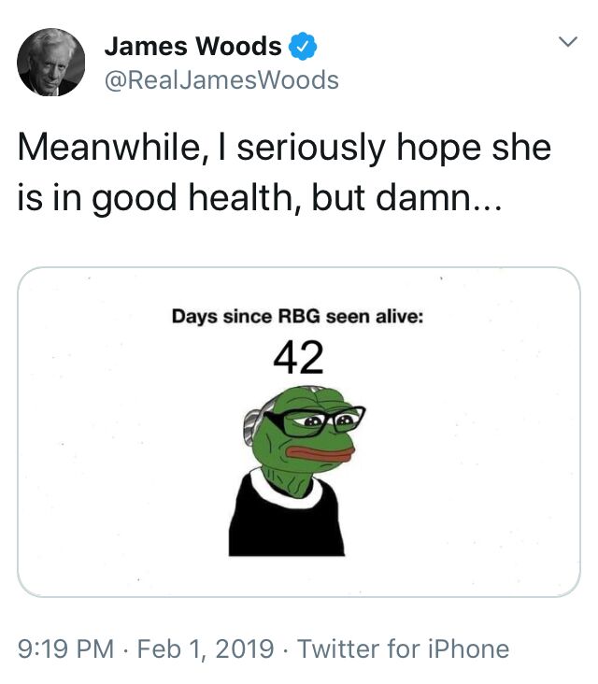Click the word damn... in the tweet
Image resolution: width=598 pixels, height=684 pixels.
point(439,197)
